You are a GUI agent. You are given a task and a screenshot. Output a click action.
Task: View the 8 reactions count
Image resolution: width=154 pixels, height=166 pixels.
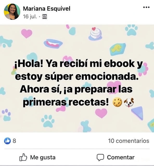(14, 141)
